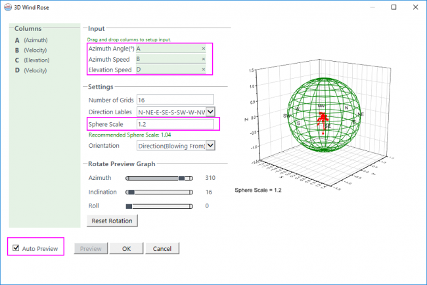The height and width of the screenshot is (285, 427).
Task: Click the Inclination value 16
Action: click(x=209, y=192)
